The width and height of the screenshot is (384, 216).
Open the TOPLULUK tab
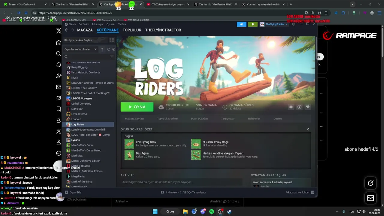[132, 30]
